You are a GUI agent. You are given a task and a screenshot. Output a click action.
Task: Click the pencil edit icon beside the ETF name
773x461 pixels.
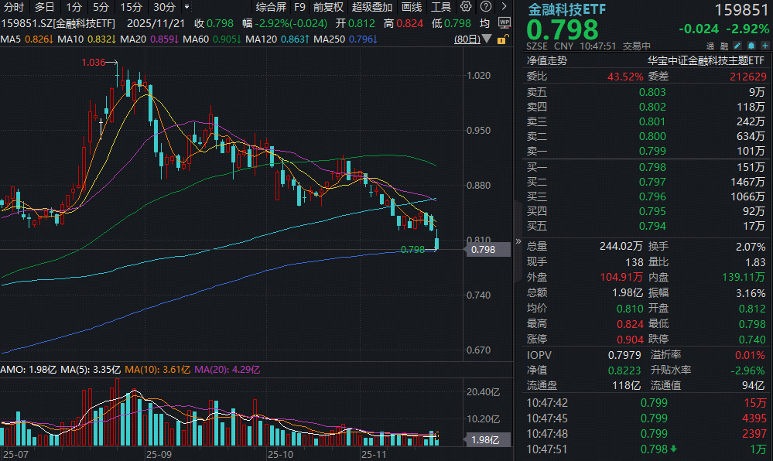[x=738, y=43]
